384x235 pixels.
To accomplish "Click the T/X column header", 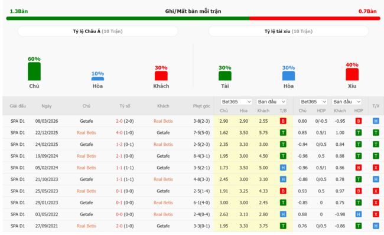I will 376,106.
